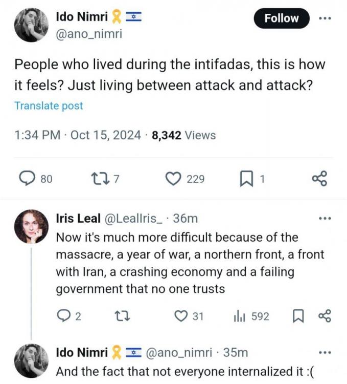Open more options on Iris Leal's reply
Image resolution: width=347 pixels, height=384 pixels.
point(325,219)
